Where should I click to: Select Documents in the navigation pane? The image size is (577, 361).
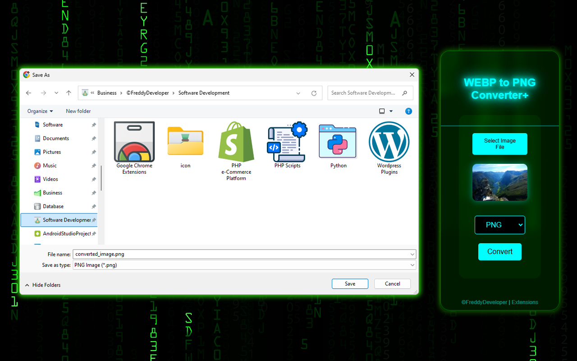click(56, 139)
